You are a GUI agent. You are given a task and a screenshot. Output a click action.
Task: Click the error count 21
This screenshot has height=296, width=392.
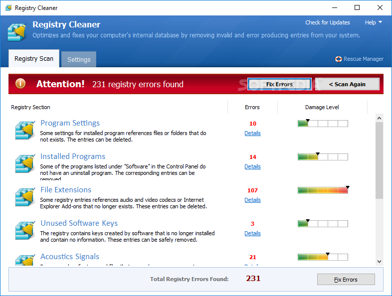(x=253, y=257)
